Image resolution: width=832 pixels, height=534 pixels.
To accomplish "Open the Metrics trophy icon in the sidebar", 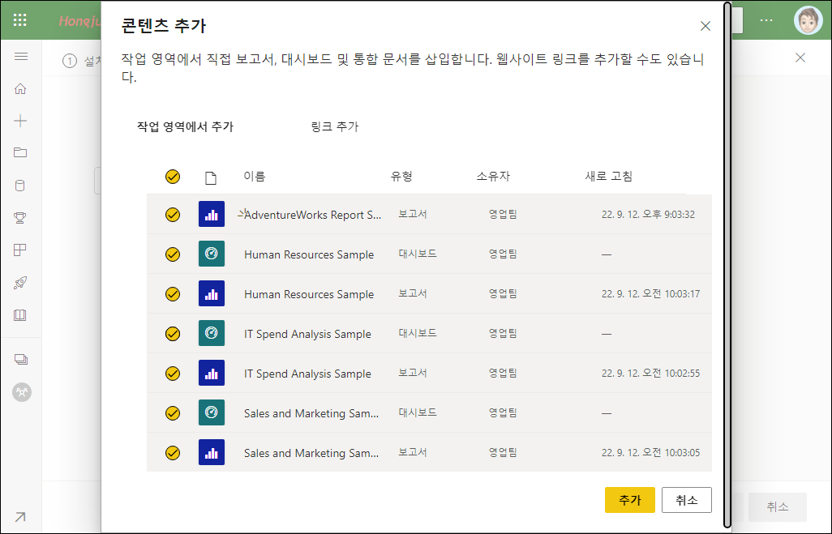I will click(20, 217).
